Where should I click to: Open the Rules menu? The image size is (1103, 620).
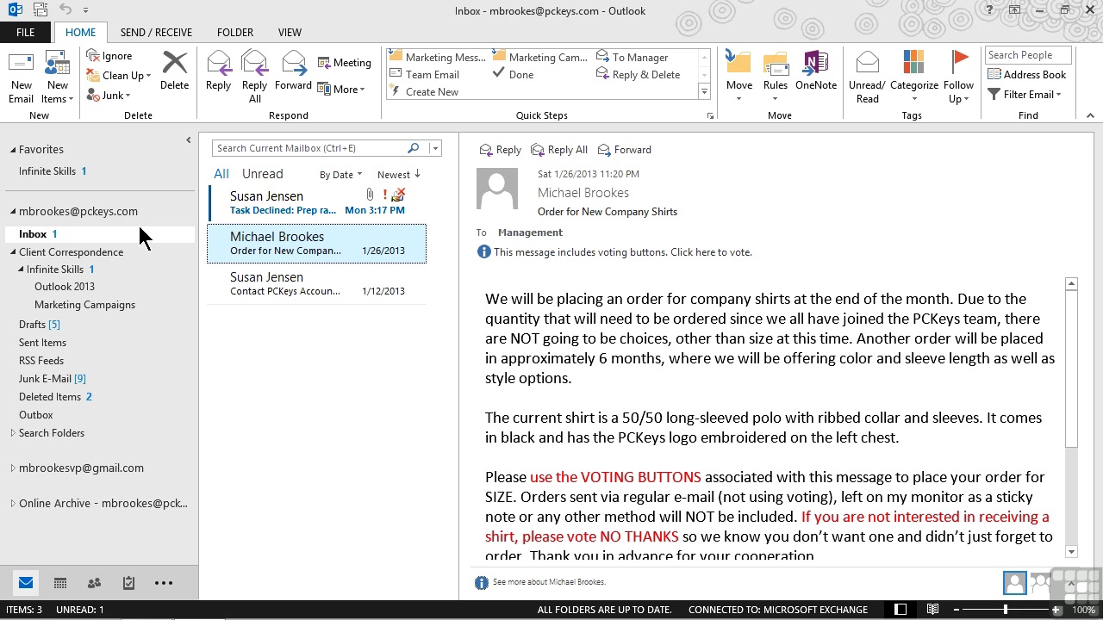coord(776,77)
